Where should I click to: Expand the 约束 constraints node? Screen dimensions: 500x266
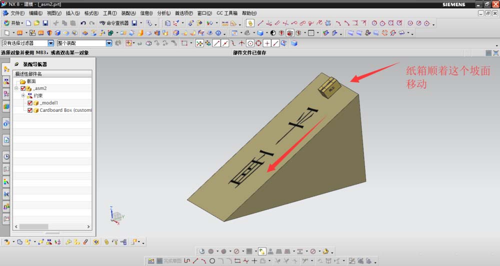pos(23,96)
